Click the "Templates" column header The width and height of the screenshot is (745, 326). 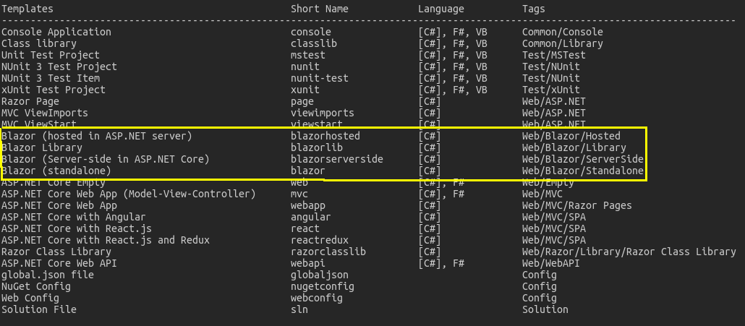pos(27,9)
